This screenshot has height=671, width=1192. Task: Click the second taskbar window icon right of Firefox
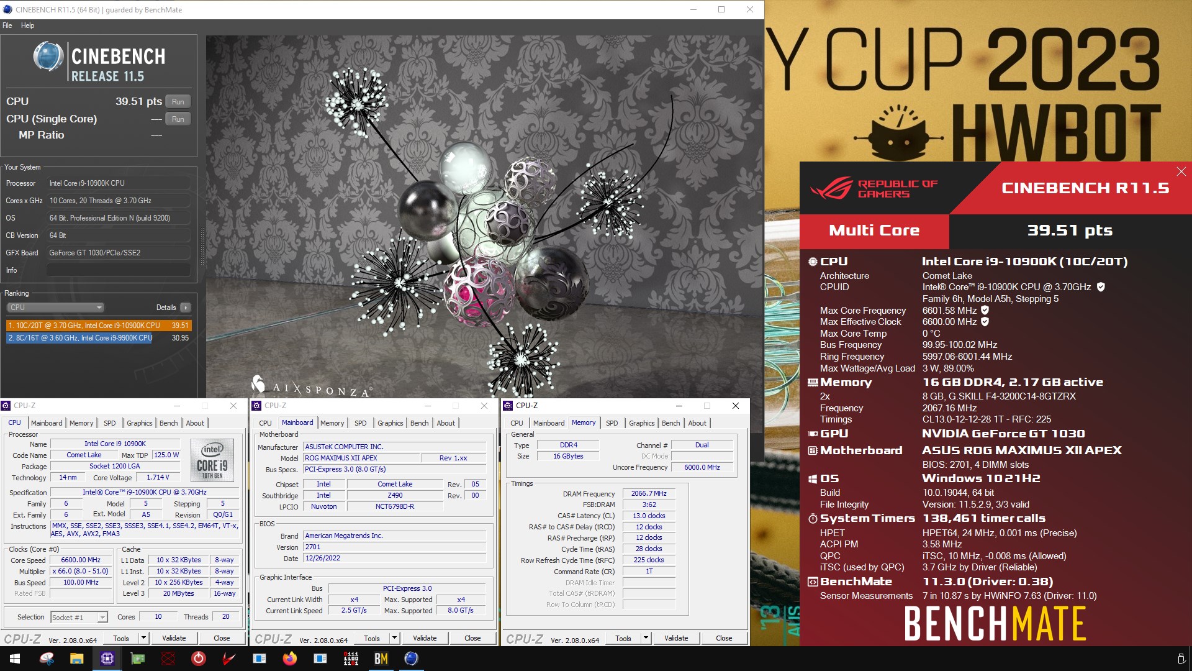[320, 659]
